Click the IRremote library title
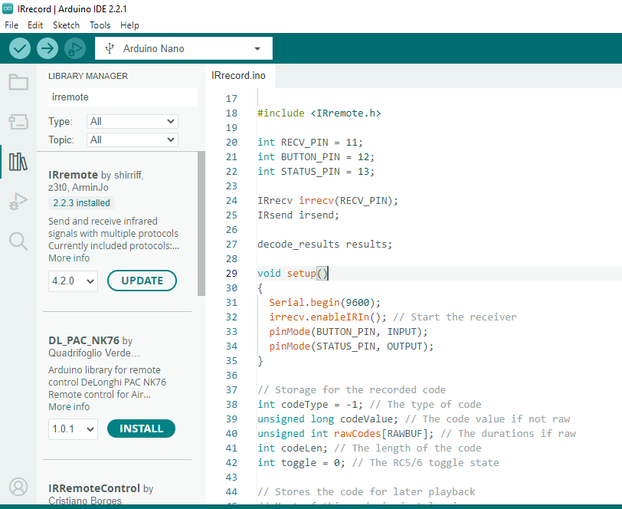The width and height of the screenshot is (622, 509). coord(73,175)
